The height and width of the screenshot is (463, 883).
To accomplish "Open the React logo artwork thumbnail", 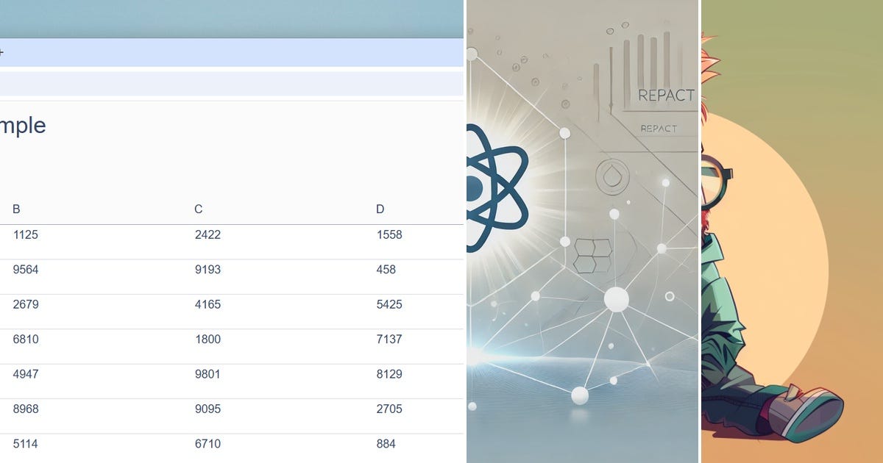I will pyautogui.click(x=582, y=232).
